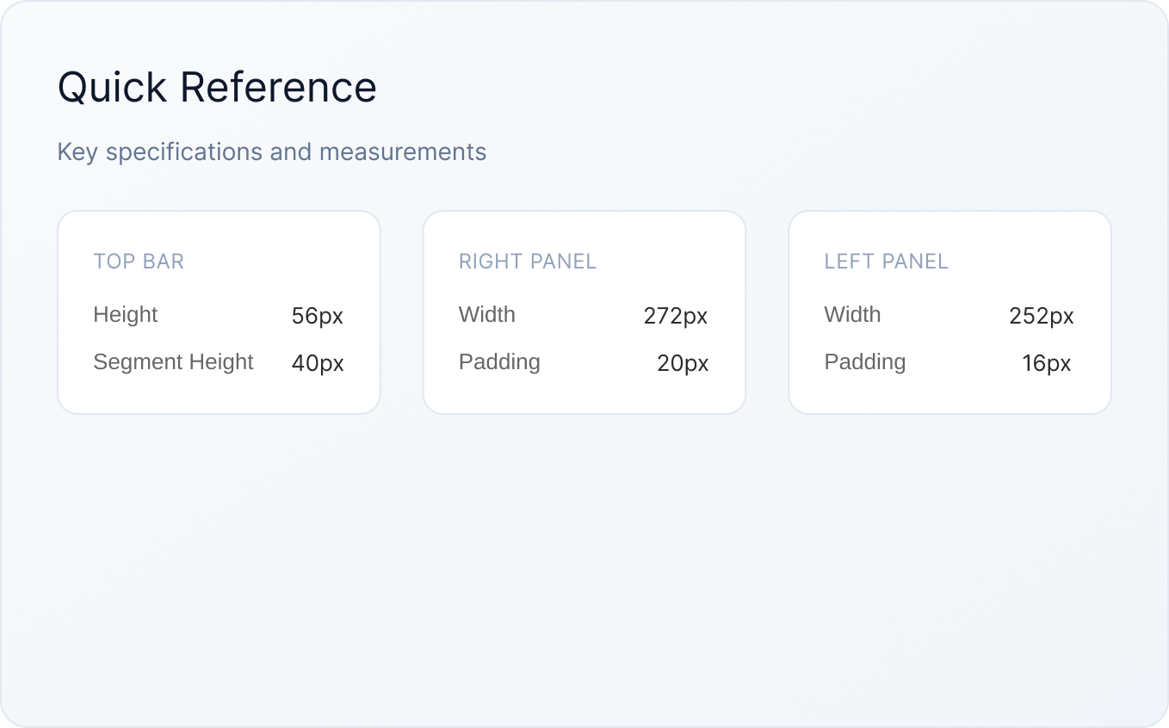Click the Padding label in Right Panel card
1169x728 pixels.
499,362
